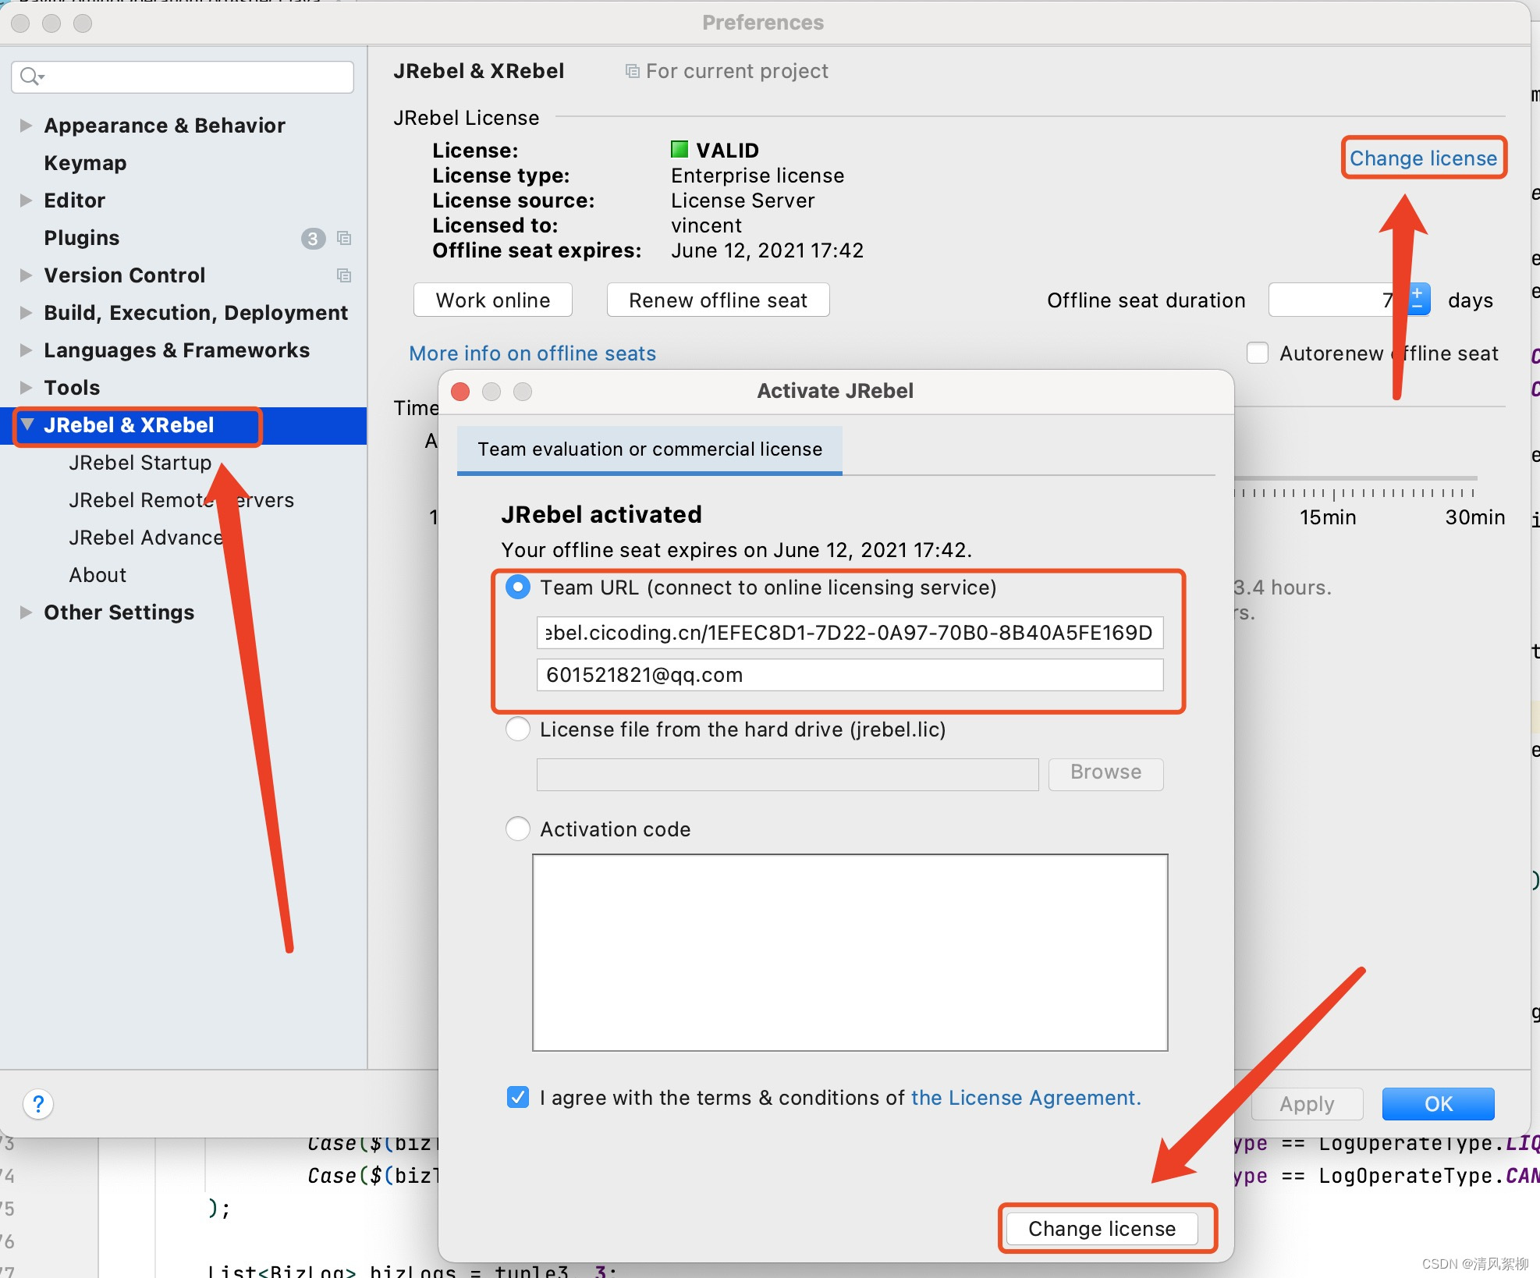Open the JRebel Remote Servers page

pos(181,500)
